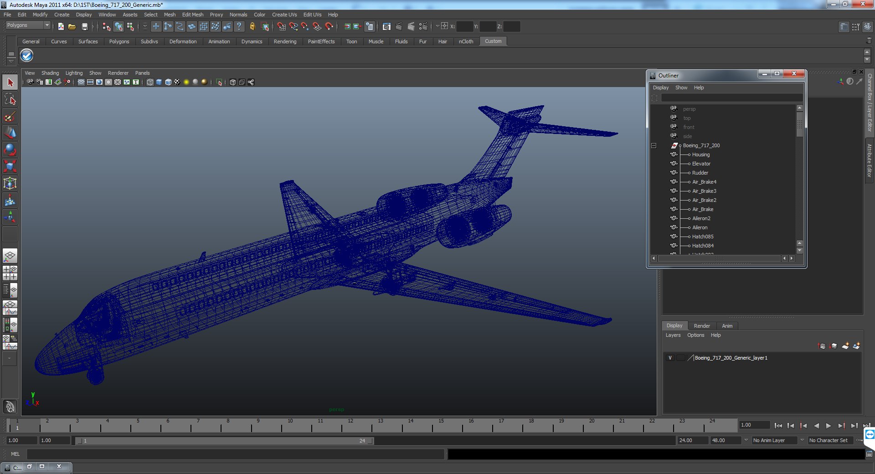Click frame 12 on the time slider
Image resolution: width=875 pixels, height=474 pixels.
tap(350, 425)
